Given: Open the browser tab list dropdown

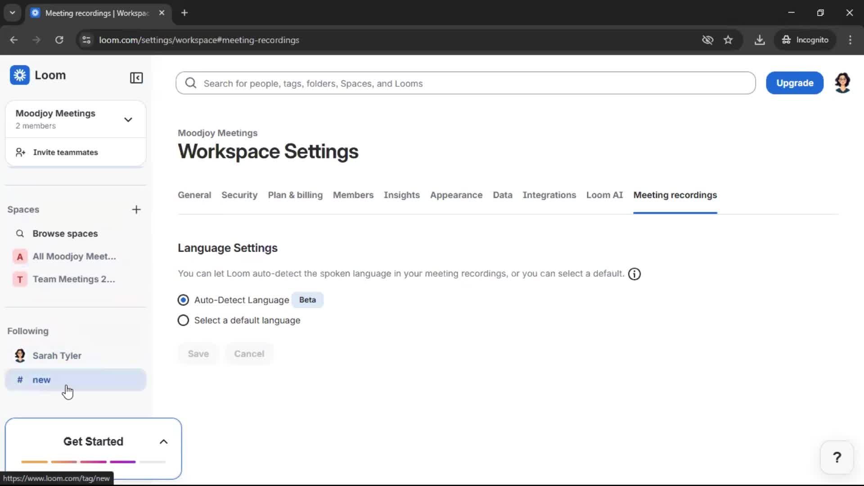Looking at the screenshot, I should pyautogui.click(x=12, y=13).
